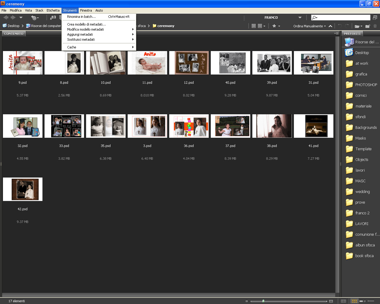Click the recent files clock icon

click(35, 18)
